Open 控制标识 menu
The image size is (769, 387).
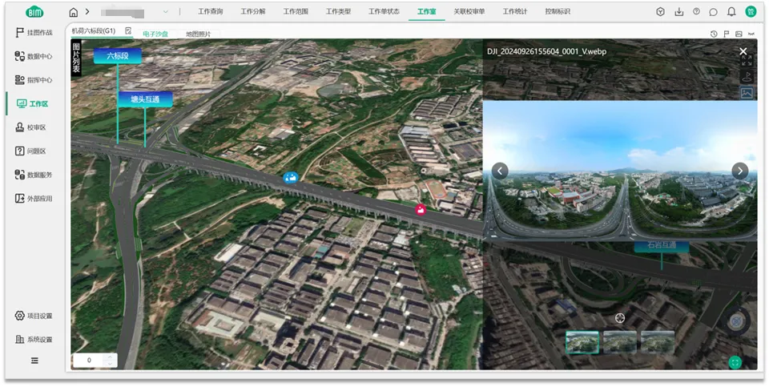point(558,12)
